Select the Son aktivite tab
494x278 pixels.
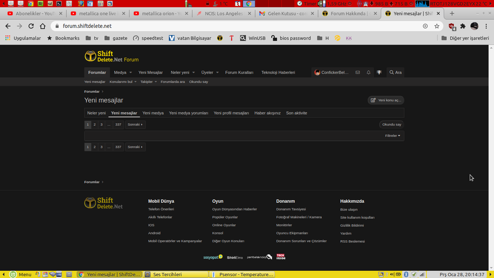point(296,113)
